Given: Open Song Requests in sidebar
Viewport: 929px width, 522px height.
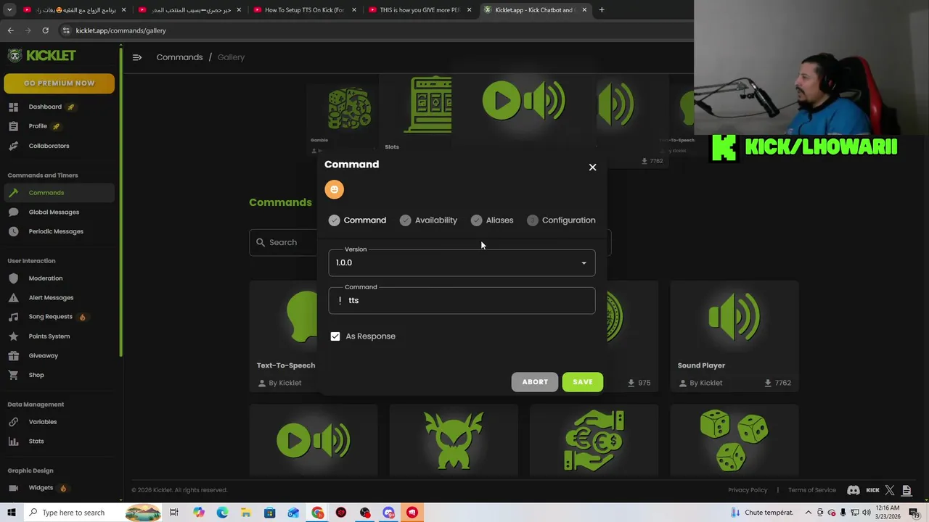Looking at the screenshot, I should (50, 317).
